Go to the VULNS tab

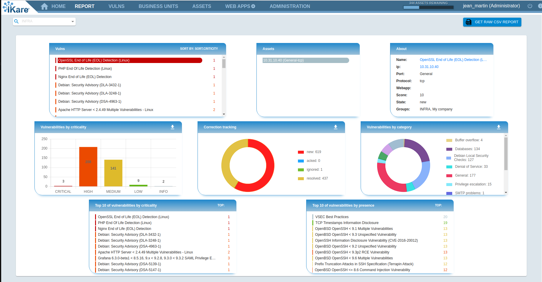[116, 6]
